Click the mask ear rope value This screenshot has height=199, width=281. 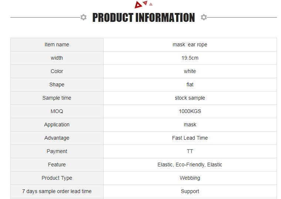click(190, 45)
